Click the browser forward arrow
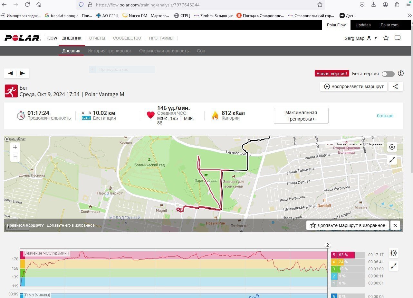The width and height of the screenshot is (413, 298). coord(16,5)
